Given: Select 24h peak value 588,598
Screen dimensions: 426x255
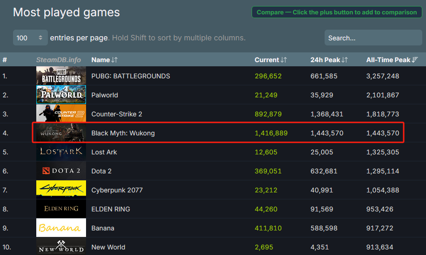Looking at the screenshot, I should [324, 228].
